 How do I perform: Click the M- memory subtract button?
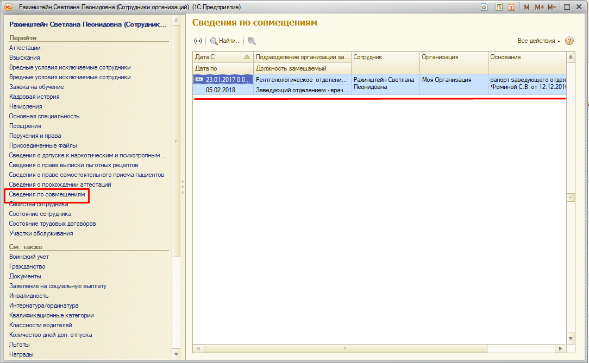point(552,7)
